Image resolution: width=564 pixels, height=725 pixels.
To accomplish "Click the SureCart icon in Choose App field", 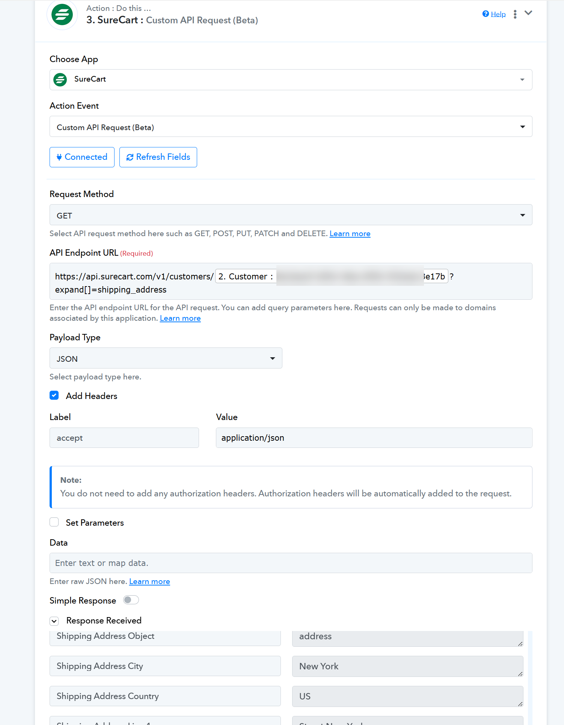I will tap(60, 80).
